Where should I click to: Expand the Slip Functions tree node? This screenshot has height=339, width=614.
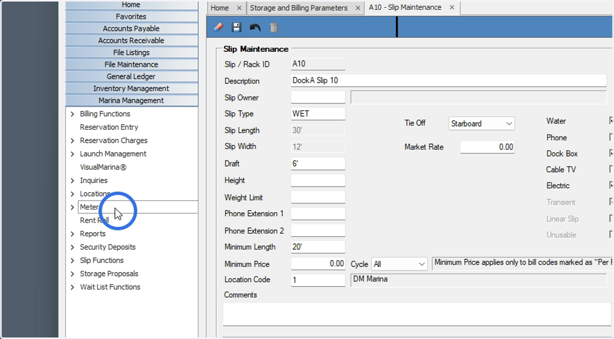(72, 260)
